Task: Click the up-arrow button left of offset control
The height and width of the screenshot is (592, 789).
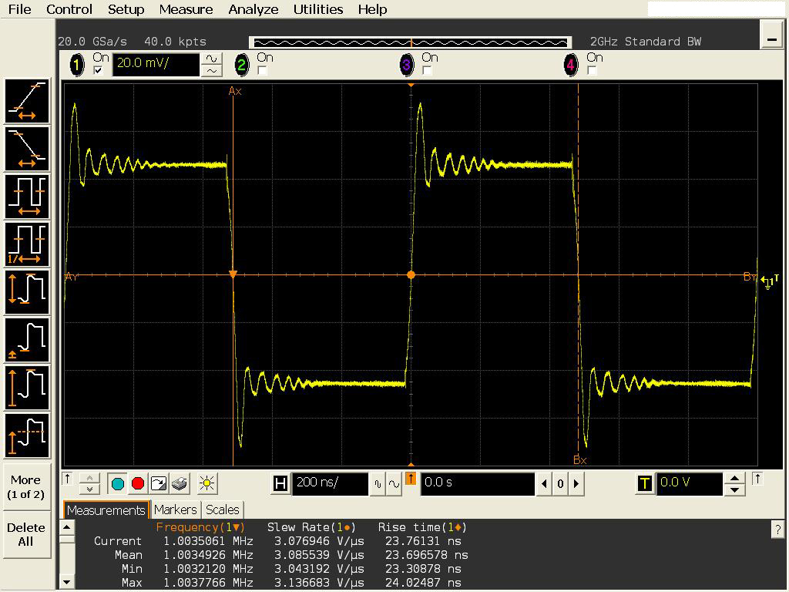Action: pyautogui.click(x=67, y=479)
